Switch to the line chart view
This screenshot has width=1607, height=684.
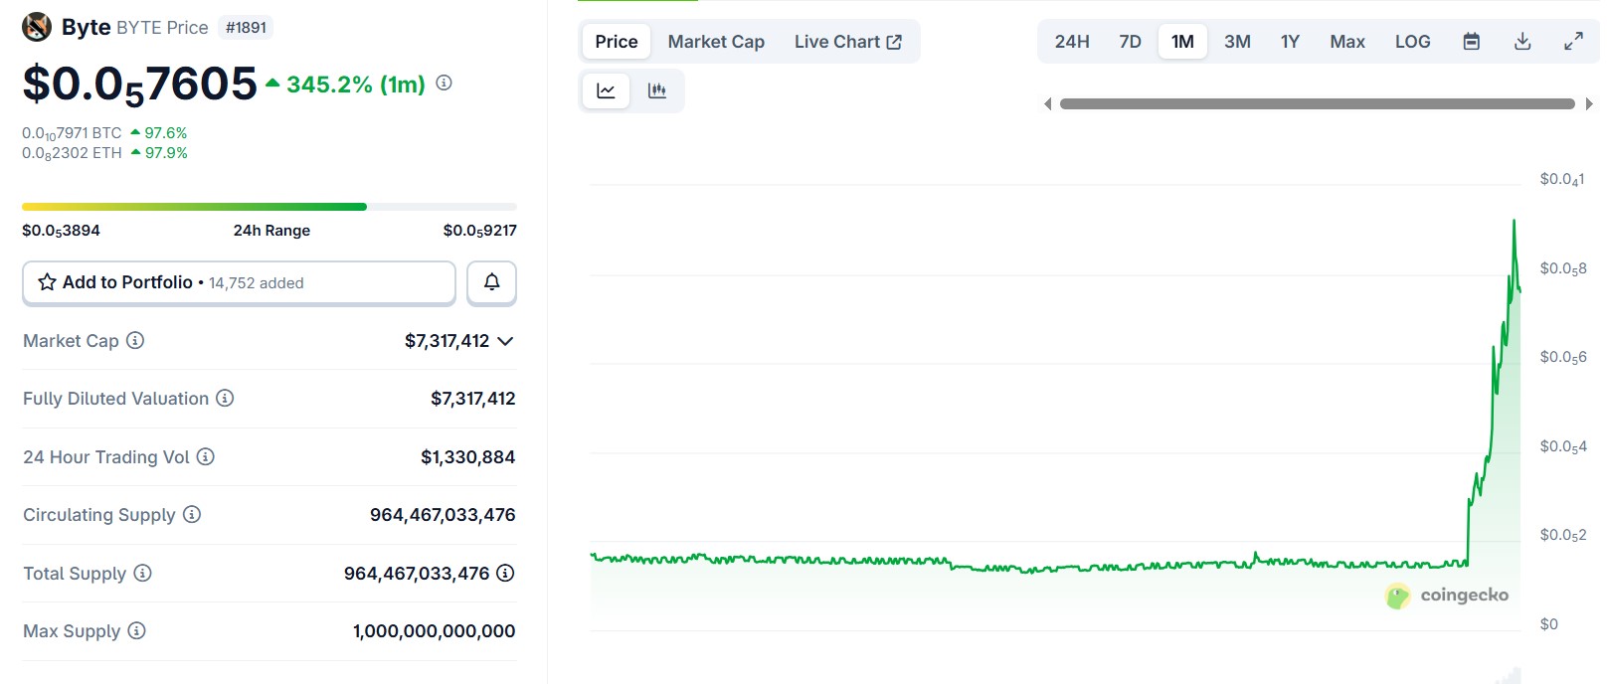[x=606, y=91]
